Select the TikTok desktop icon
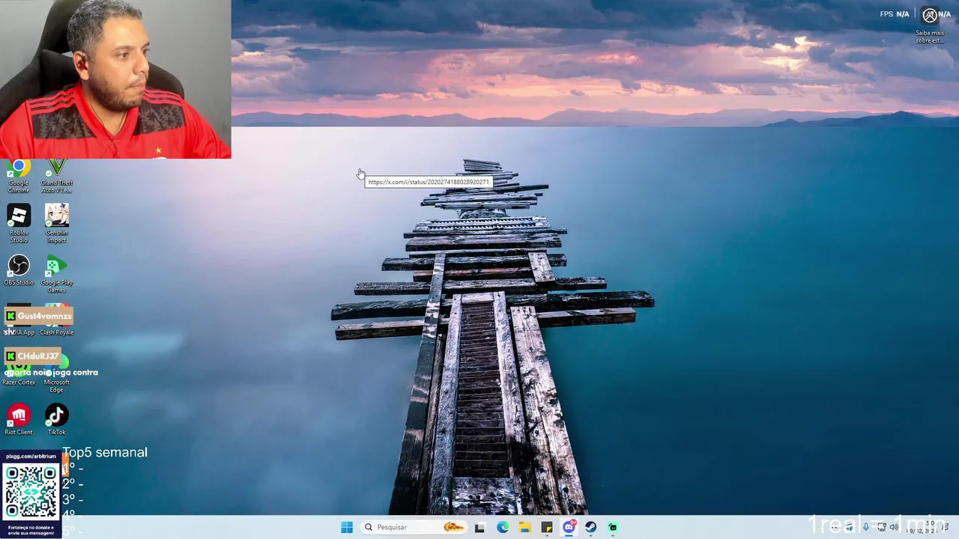This screenshot has width=959, height=539. pyautogui.click(x=57, y=420)
